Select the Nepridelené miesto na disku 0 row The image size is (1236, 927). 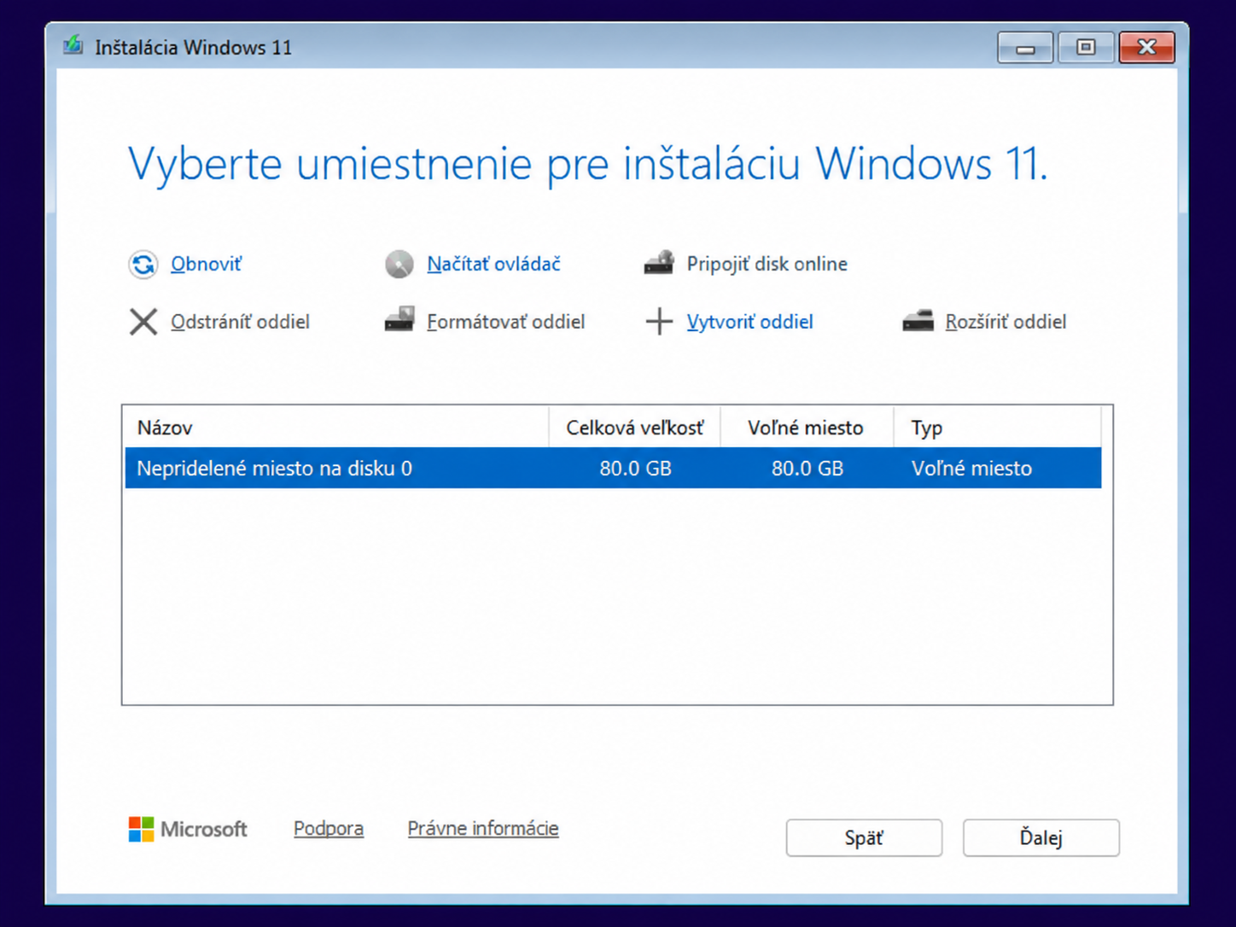(x=613, y=468)
